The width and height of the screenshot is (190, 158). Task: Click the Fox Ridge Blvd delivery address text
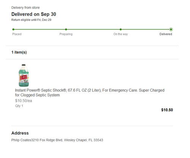pyautogui.click(x=57, y=140)
